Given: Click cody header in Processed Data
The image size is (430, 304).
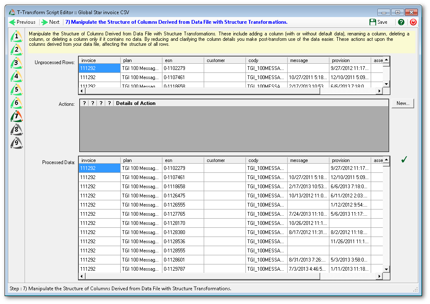Looking at the screenshot, I should coord(266,160).
